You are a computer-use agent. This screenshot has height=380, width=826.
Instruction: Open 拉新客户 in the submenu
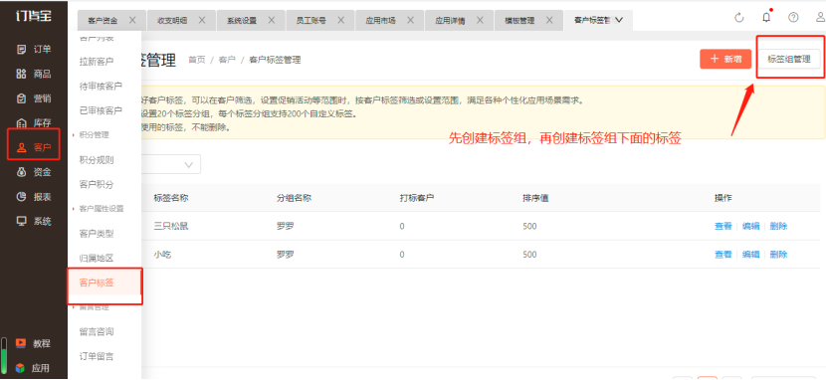(97, 62)
